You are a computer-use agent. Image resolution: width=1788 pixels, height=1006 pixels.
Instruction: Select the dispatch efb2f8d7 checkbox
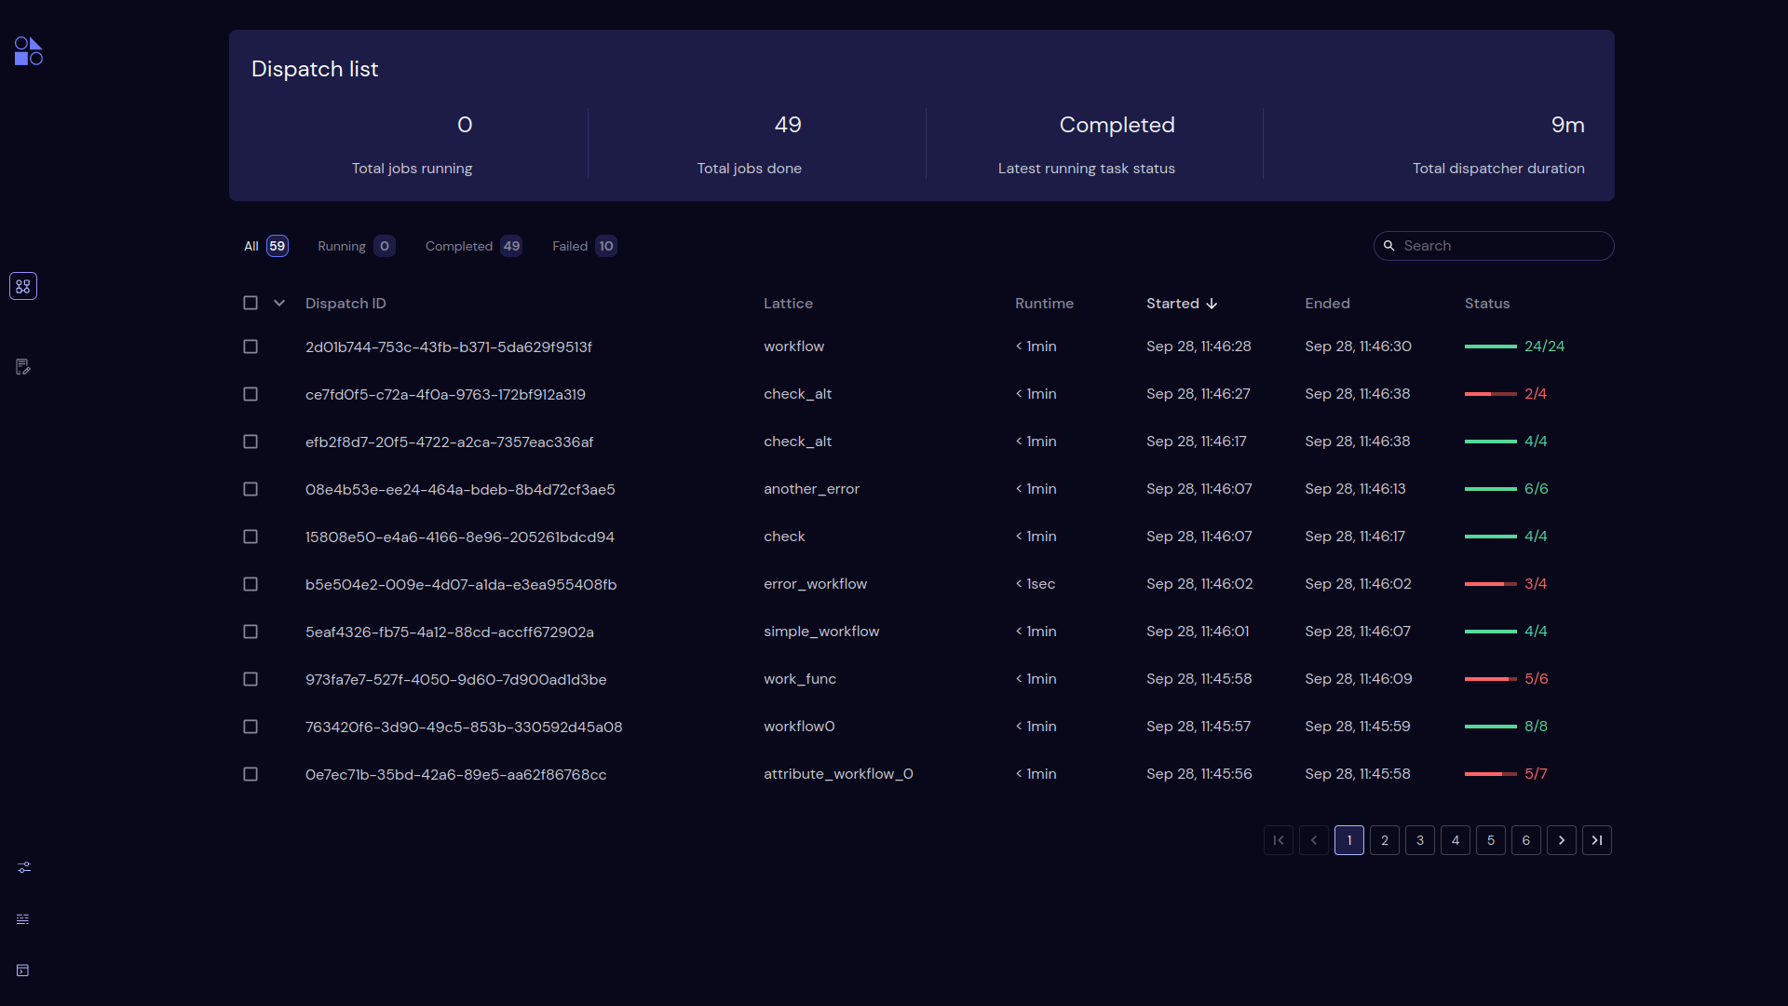(x=251, y=442)
